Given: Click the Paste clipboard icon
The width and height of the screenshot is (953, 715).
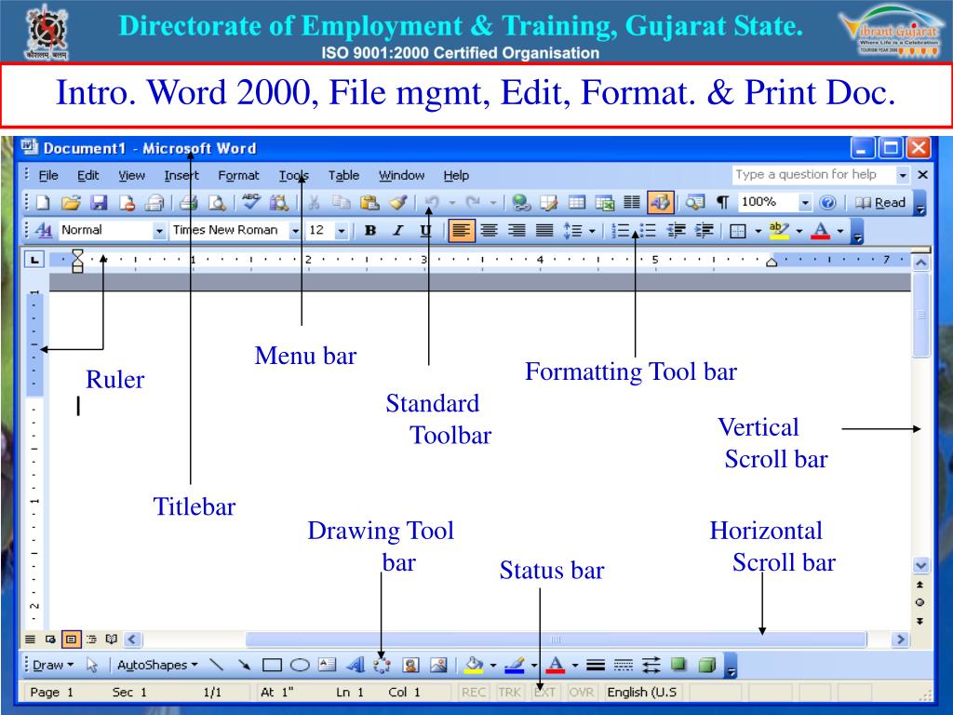Looking at the screenshot, I should tap(369, 202).
